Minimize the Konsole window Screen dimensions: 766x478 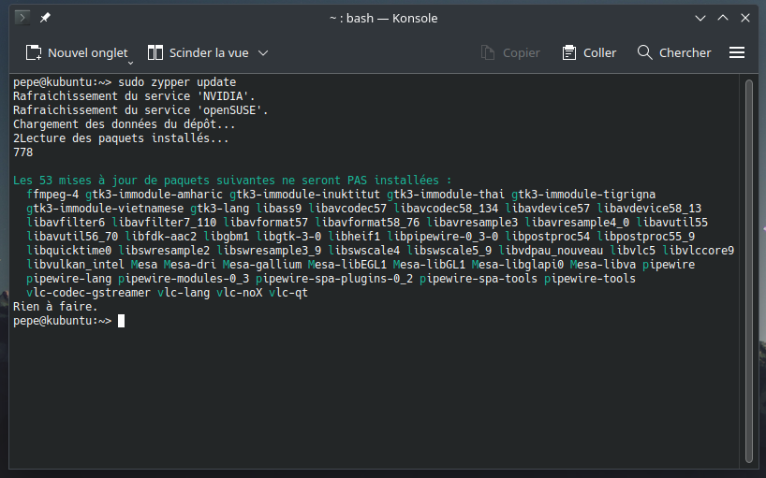tap(700, 18)
